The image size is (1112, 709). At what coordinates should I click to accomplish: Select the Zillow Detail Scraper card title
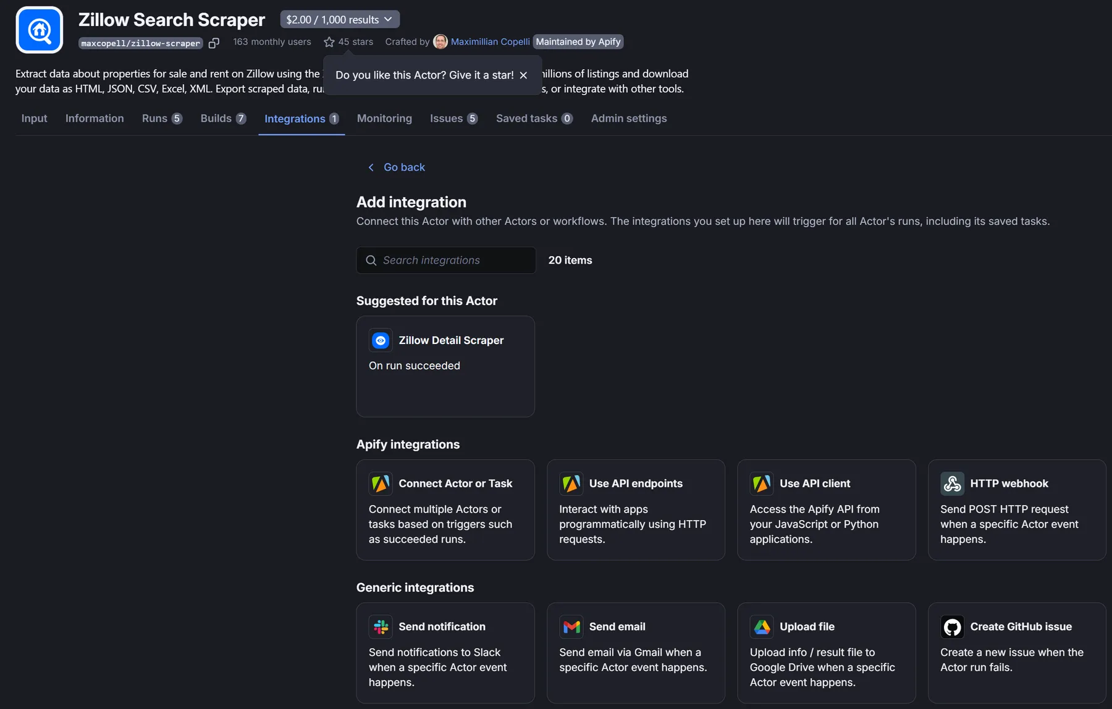(451, 340)
